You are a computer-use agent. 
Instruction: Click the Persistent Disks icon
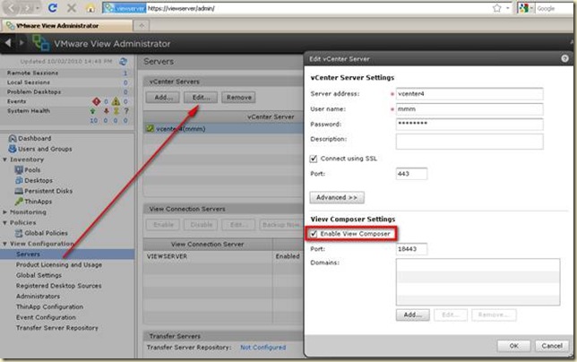[19, 191]
